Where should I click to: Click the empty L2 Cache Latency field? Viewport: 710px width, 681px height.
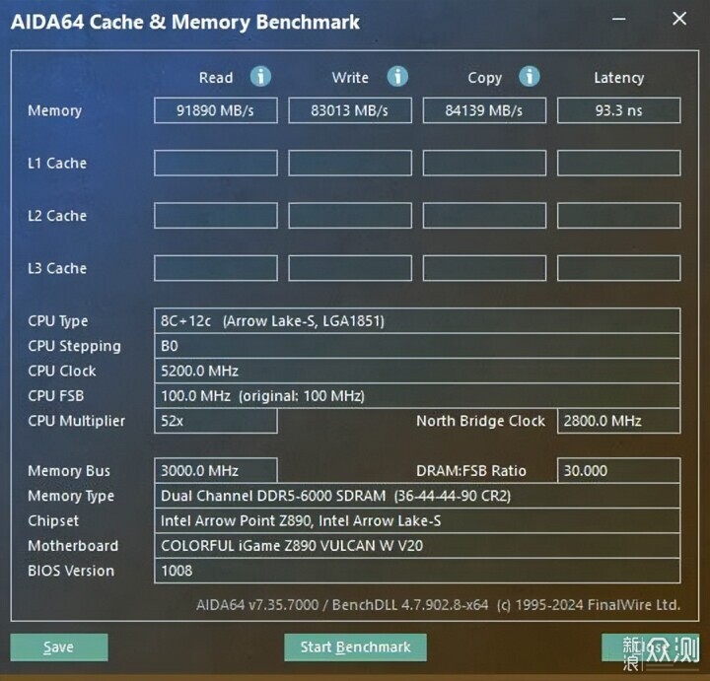tap(618, 216)
